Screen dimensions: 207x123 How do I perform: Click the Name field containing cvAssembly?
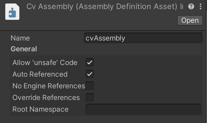[x=143, y=38]
